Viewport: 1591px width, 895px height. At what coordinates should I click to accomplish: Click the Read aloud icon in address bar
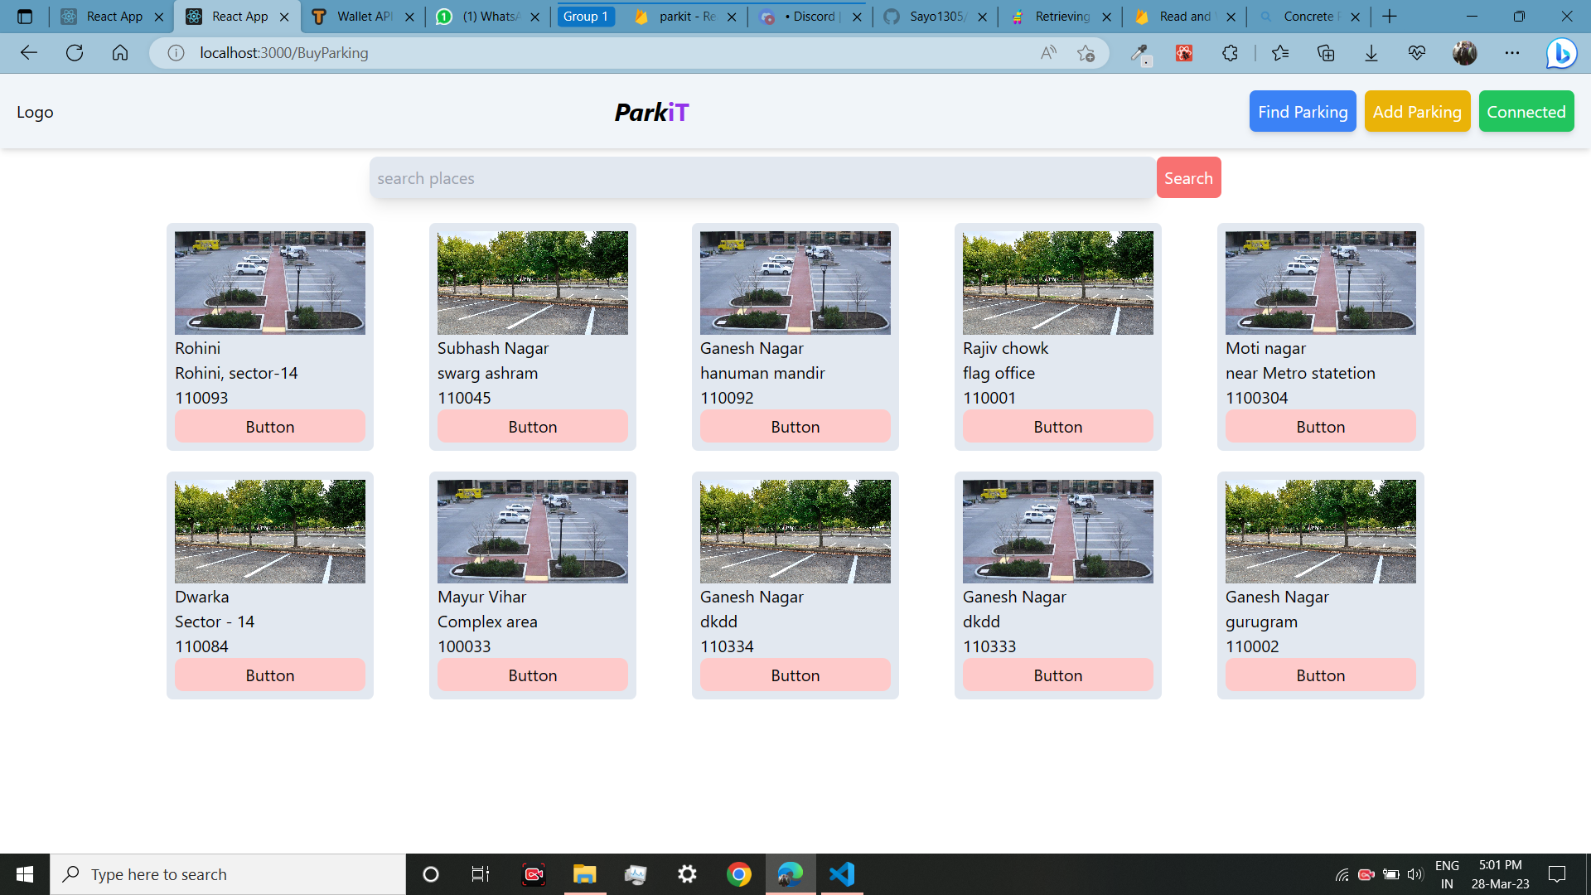[x=1048, y=53]
